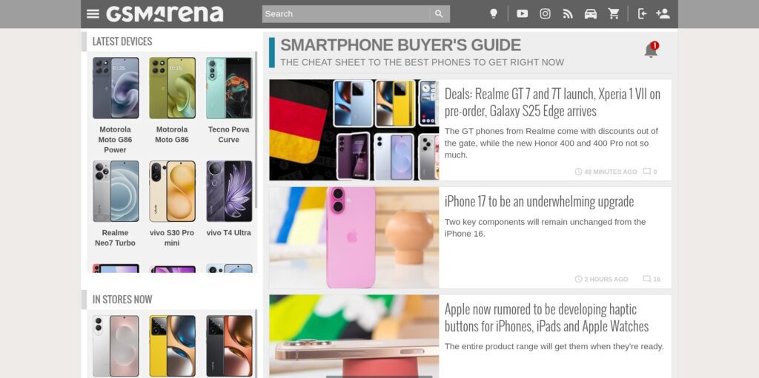Open the iPhone 17 underwhelming upgrade article

(539, 201)
